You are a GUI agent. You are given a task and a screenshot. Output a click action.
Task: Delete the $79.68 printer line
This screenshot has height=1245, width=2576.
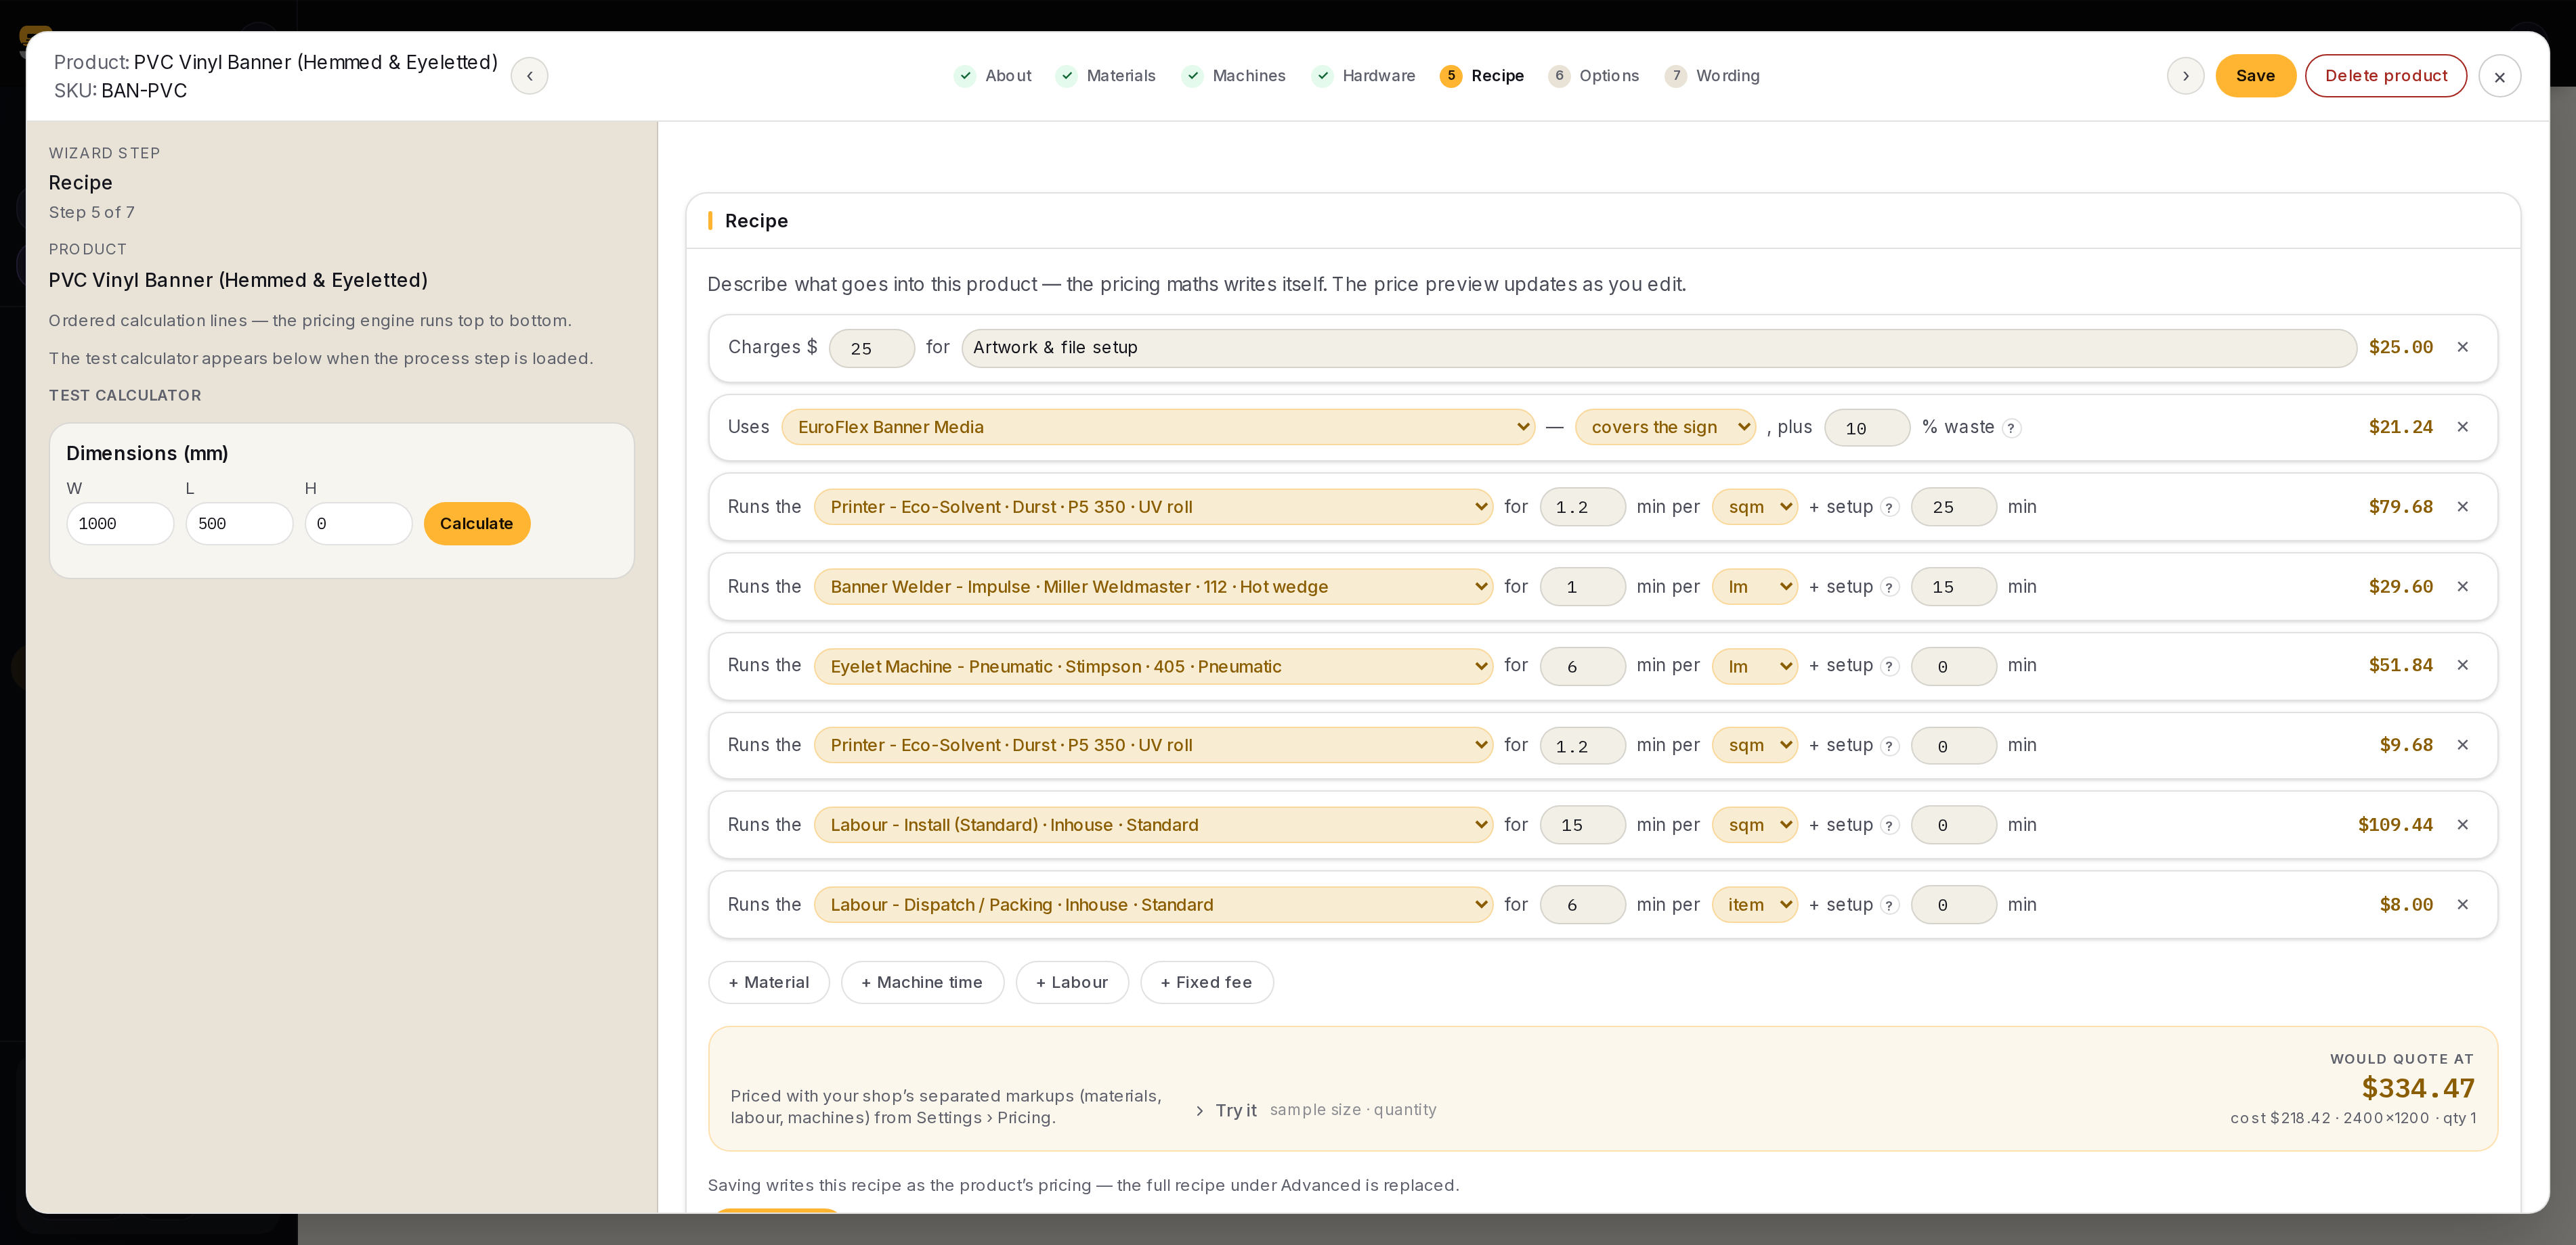click(2462, 507)
